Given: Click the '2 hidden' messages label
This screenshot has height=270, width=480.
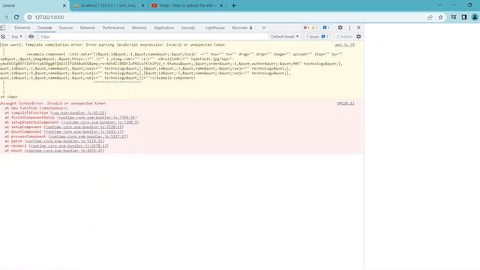Looking at the screenshot, I should point(344,37).
